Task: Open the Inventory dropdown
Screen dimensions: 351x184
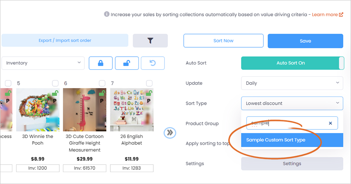Action: (43, 63)
